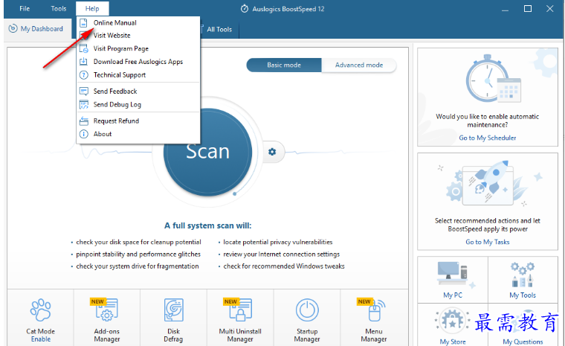The width and height of the screenshot is (565, 346).
Task: Switch to the All Tools tab
Action: (x=219, y=30)
